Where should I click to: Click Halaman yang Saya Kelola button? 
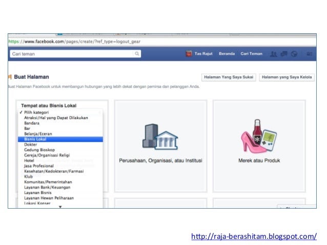point(287,77)
